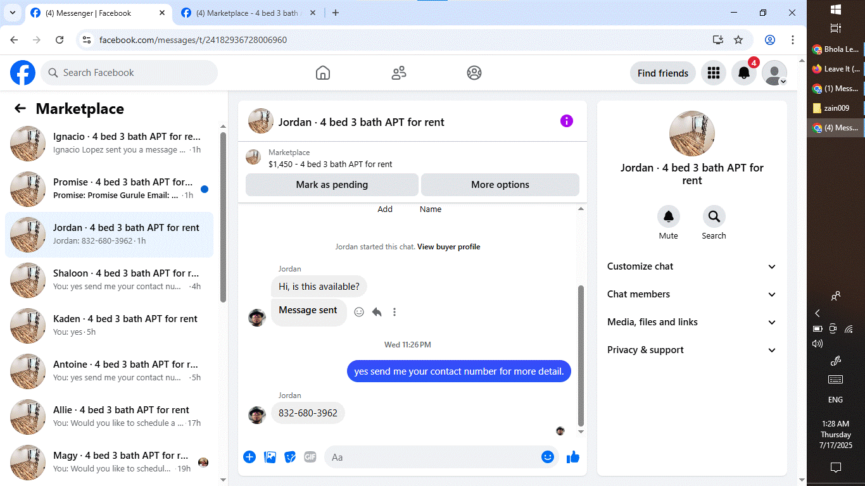Open Shaloon's conversation

coord(109,280)
